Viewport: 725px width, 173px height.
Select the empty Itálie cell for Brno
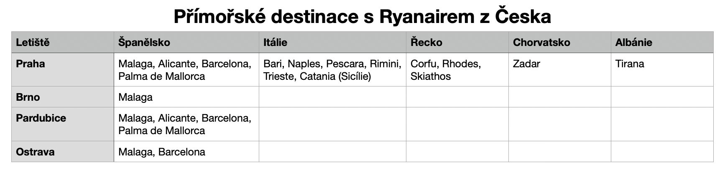tap(332, 97)
